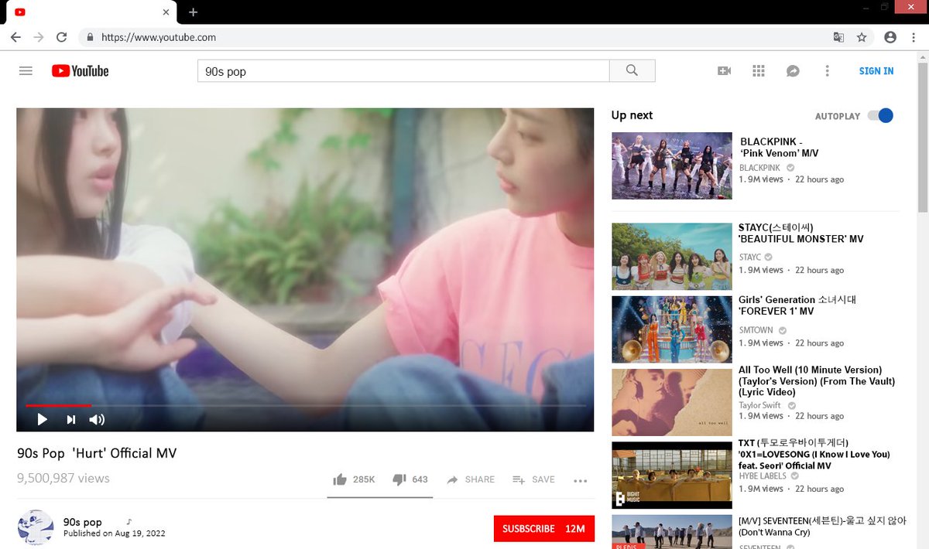Click the video progress bar
This screenshot has width=929, height=549.
305,405
